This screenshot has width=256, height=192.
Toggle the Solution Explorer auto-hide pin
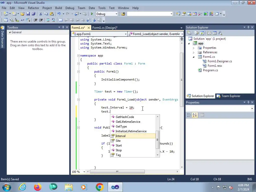248,27
